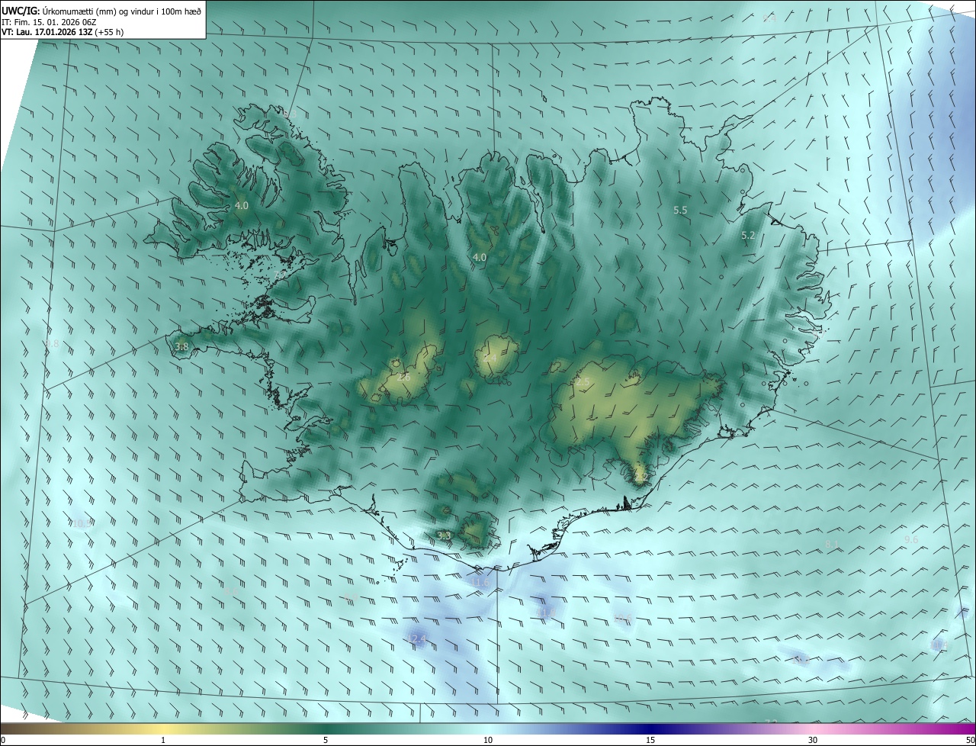Click the '0' tick on the color scale
976x746 pixels.
tap(3, 740)
